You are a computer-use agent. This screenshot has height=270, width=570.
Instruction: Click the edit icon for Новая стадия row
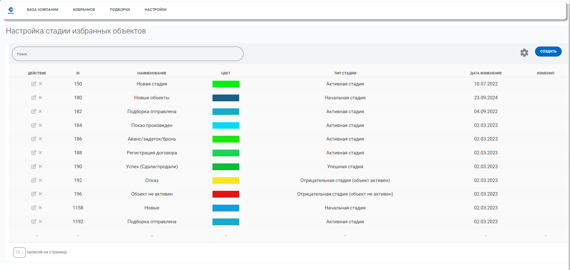(33, 84)
